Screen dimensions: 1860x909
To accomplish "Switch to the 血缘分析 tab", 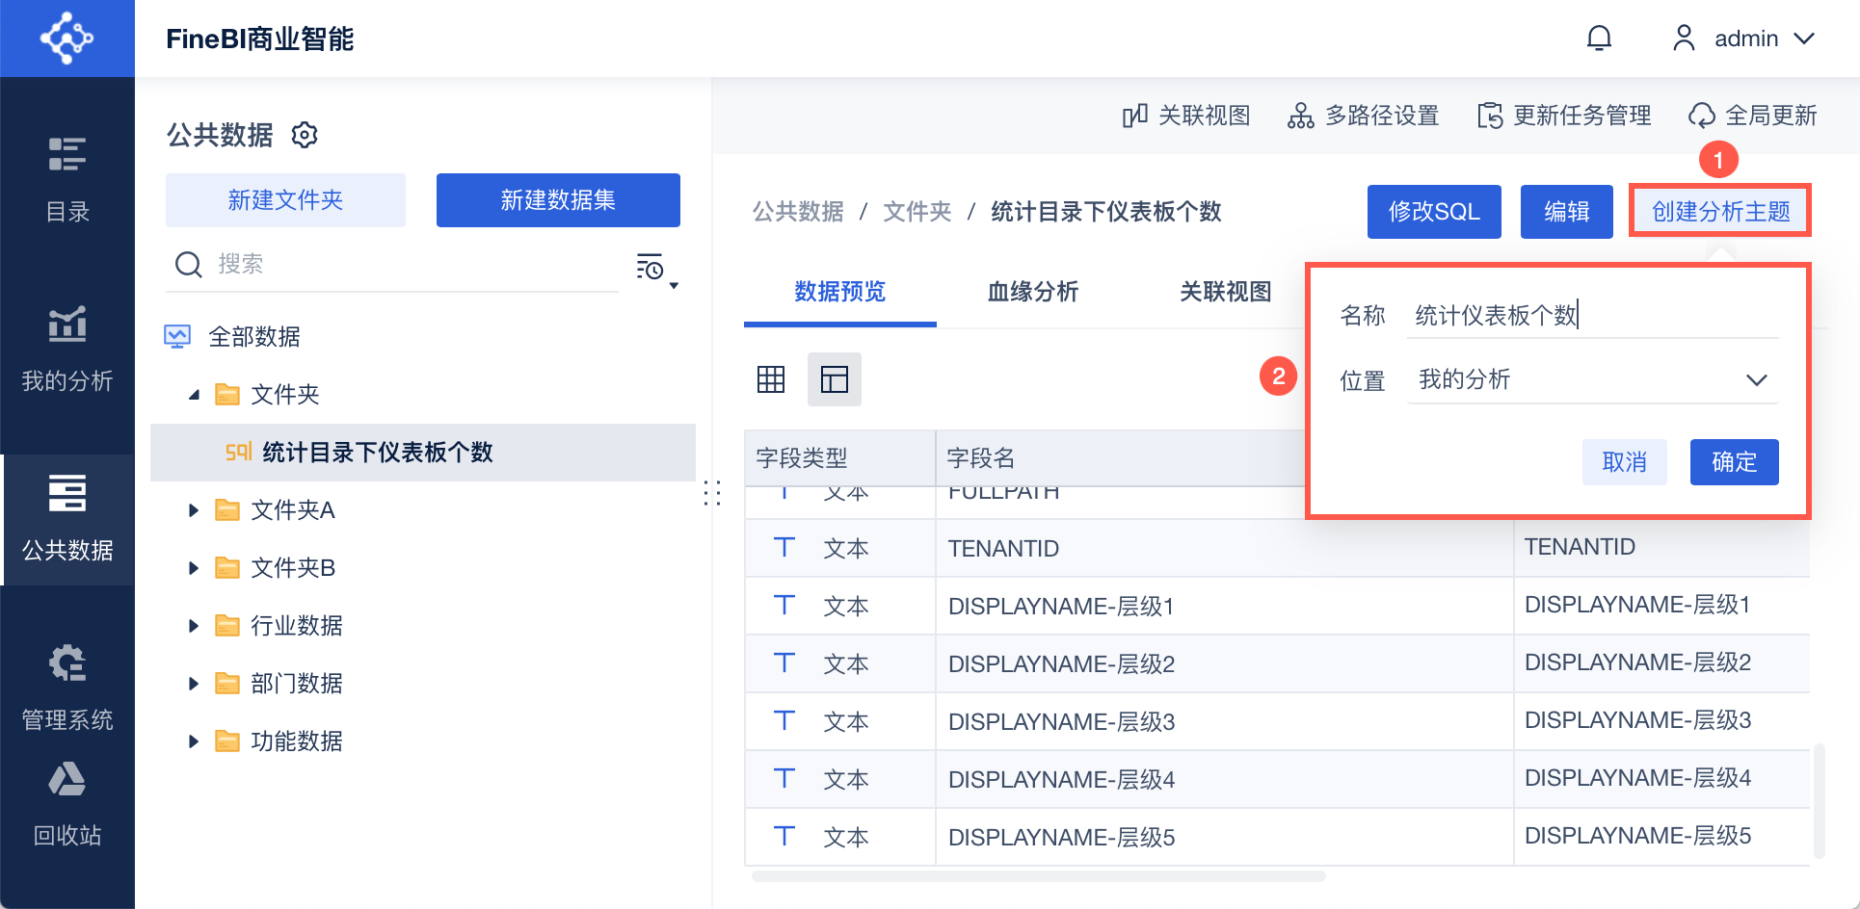I will click(x=1032, y=292).
